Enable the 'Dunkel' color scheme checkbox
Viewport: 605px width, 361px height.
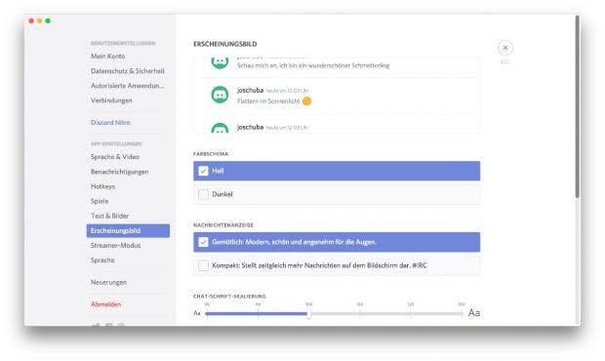(x=203, y=194)
